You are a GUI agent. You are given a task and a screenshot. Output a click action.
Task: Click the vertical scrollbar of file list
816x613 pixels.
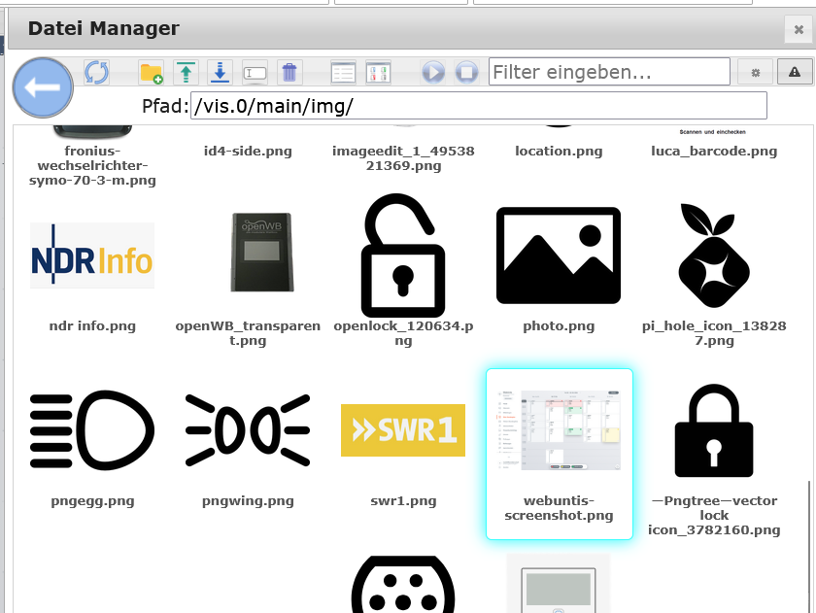(x=808, y=546)
